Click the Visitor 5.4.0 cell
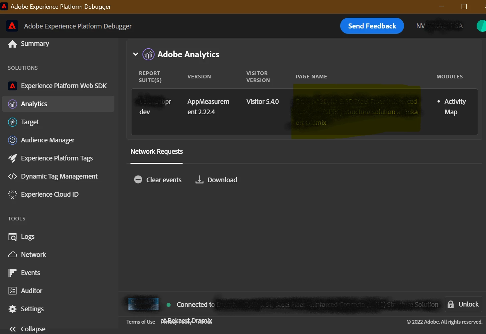This screenshot has height=334, width=486. [262, 102]
